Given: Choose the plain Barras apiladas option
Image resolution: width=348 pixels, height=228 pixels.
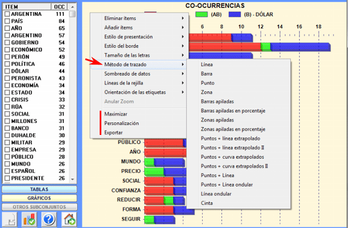Looking at the screenshot, I should pos(218,101).
